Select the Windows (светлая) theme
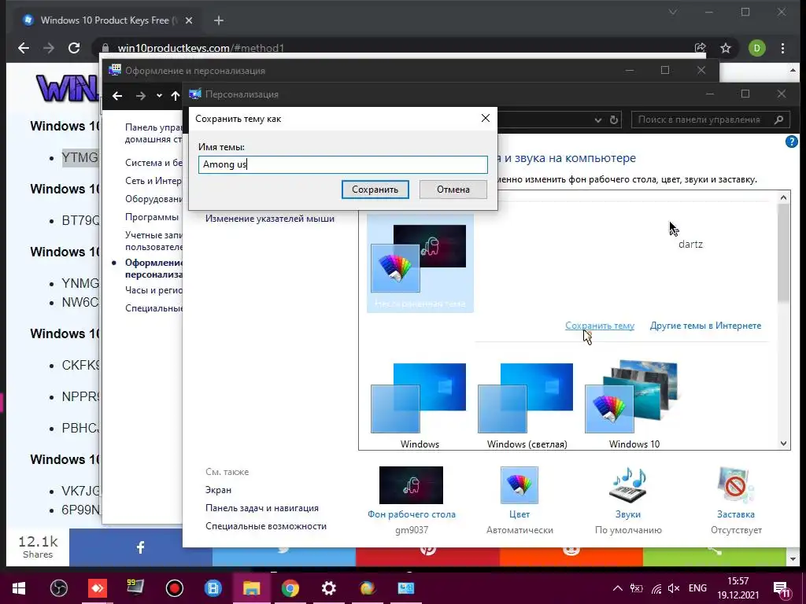 click(x=527, y=406)
